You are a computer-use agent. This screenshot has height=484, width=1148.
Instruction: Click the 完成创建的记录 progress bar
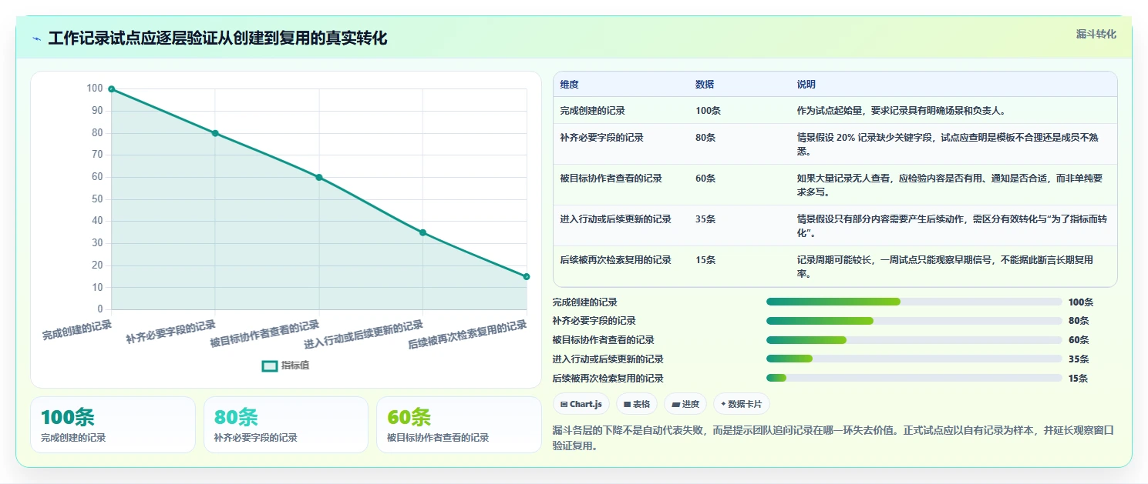pos(914,302)
